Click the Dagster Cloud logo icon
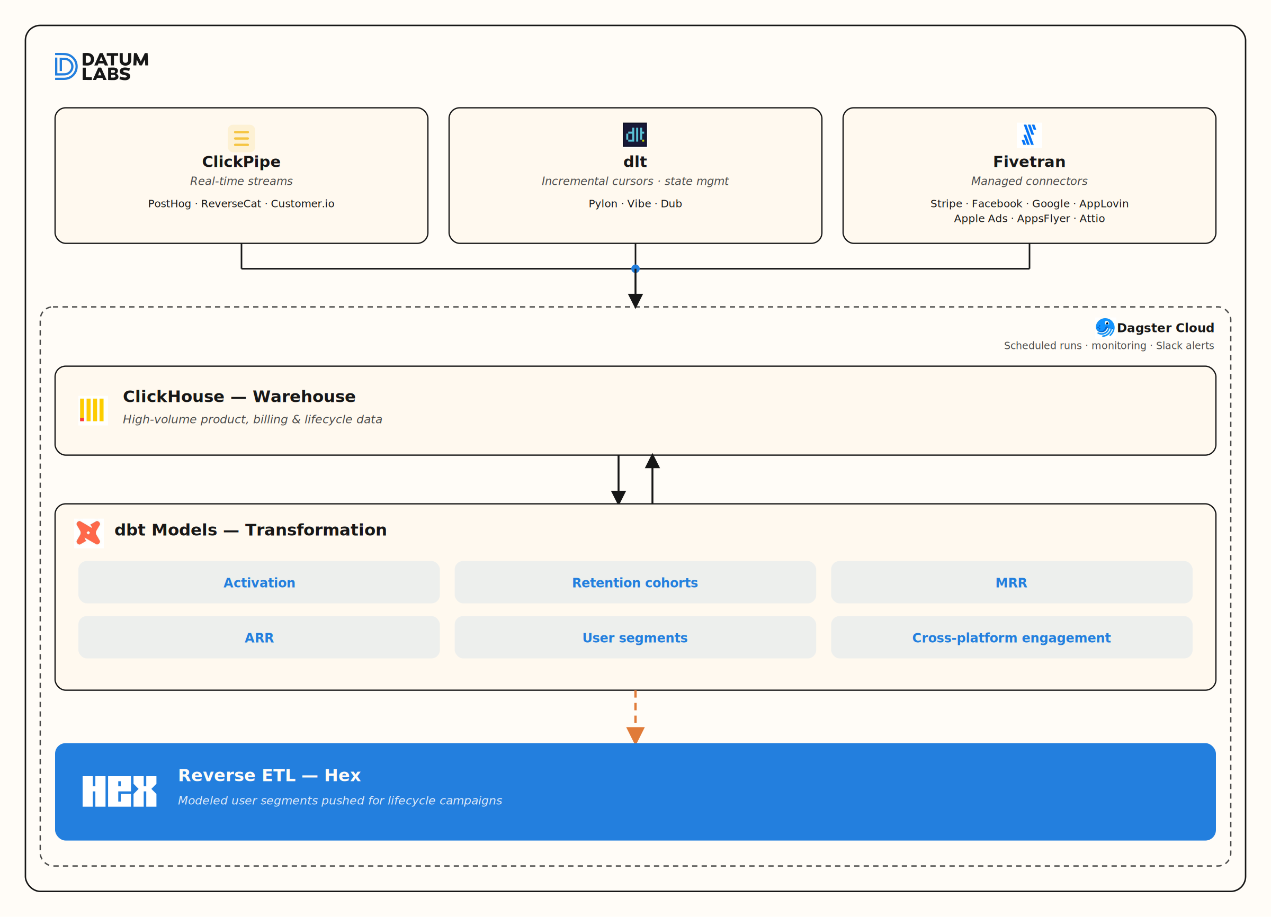 click(x=1105, y=327)
